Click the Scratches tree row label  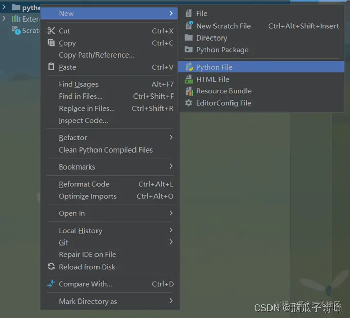[x=31, y=31]
